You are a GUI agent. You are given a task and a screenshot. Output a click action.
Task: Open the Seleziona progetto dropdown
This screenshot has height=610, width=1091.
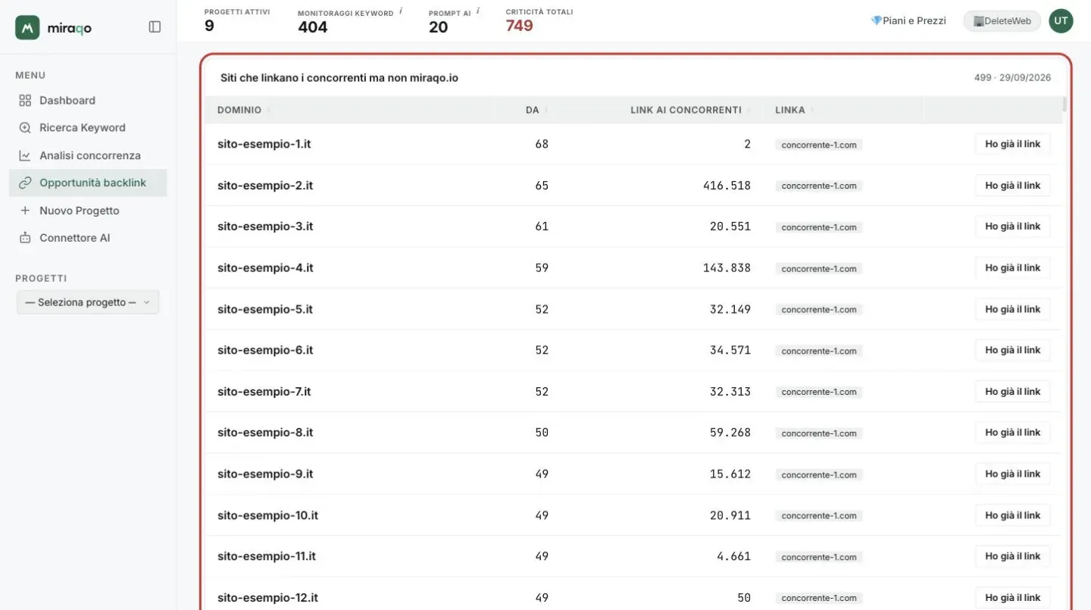(88, 302)
